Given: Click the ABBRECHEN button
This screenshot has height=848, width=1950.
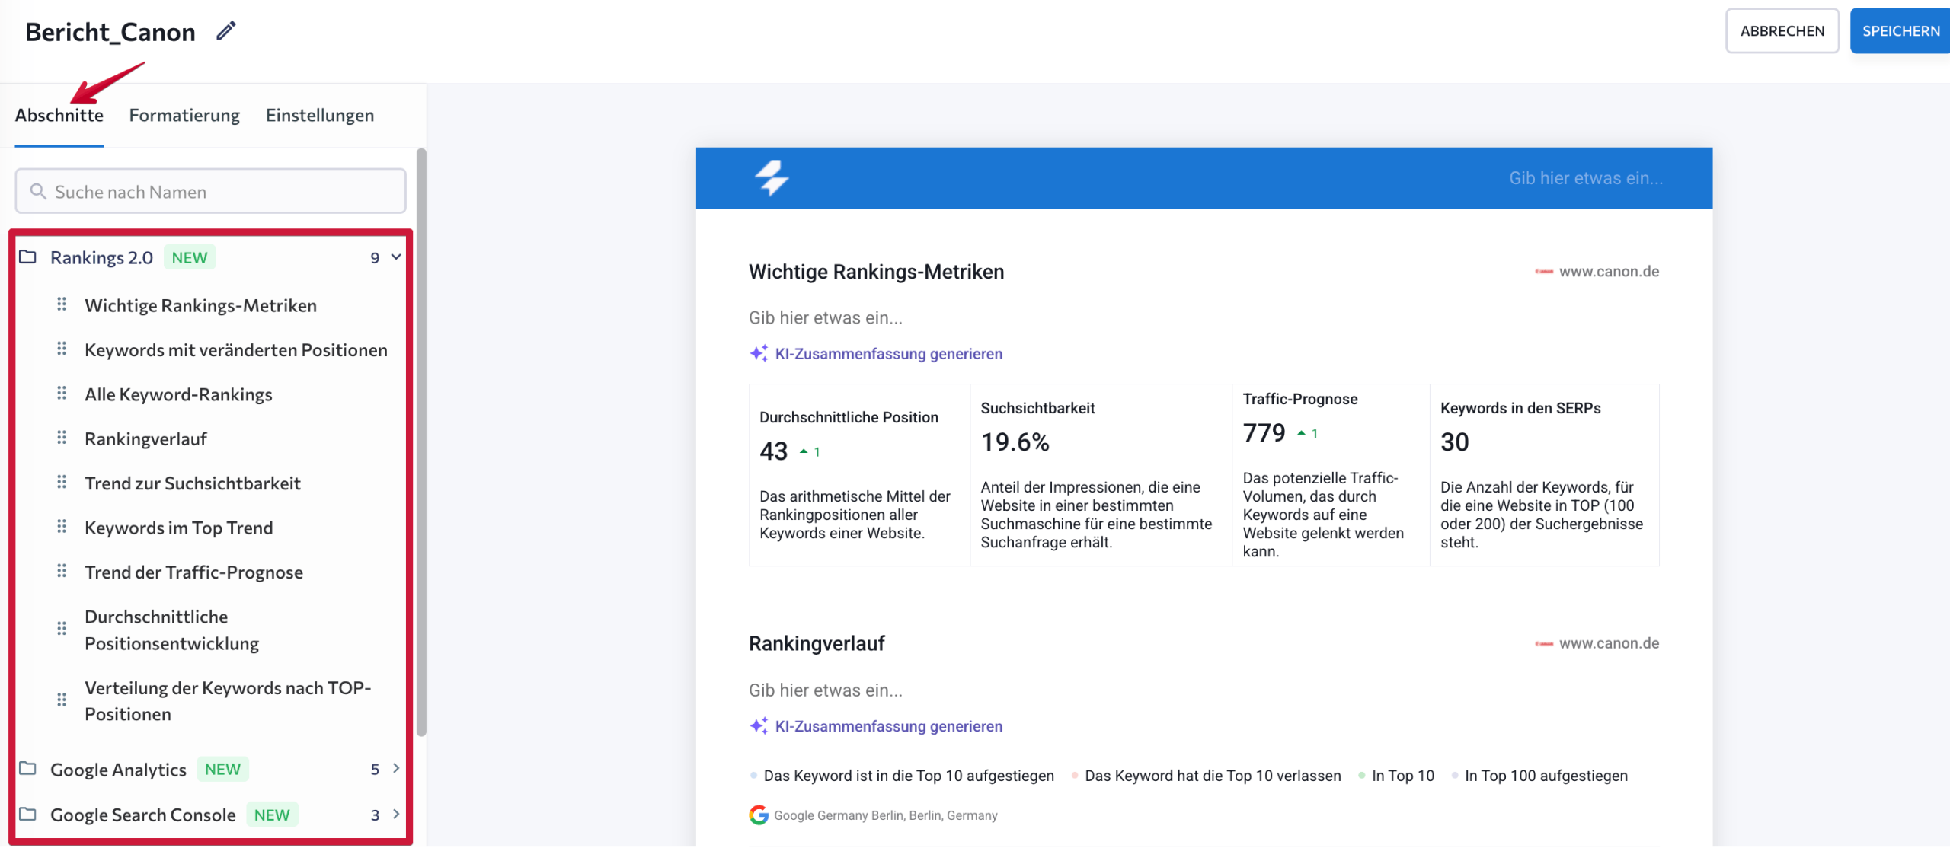Looking at the screenshot, I should 1782,31.
